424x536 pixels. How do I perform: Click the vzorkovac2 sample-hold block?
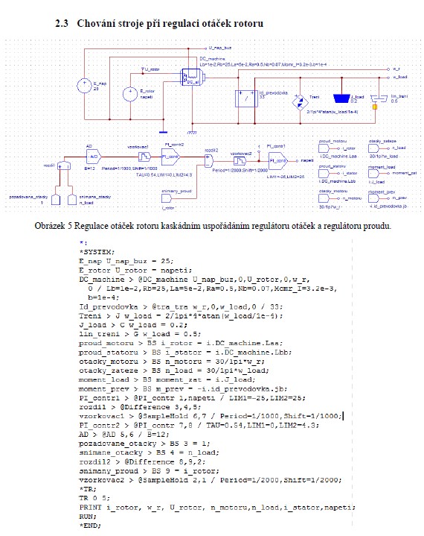tap(240, 161)
